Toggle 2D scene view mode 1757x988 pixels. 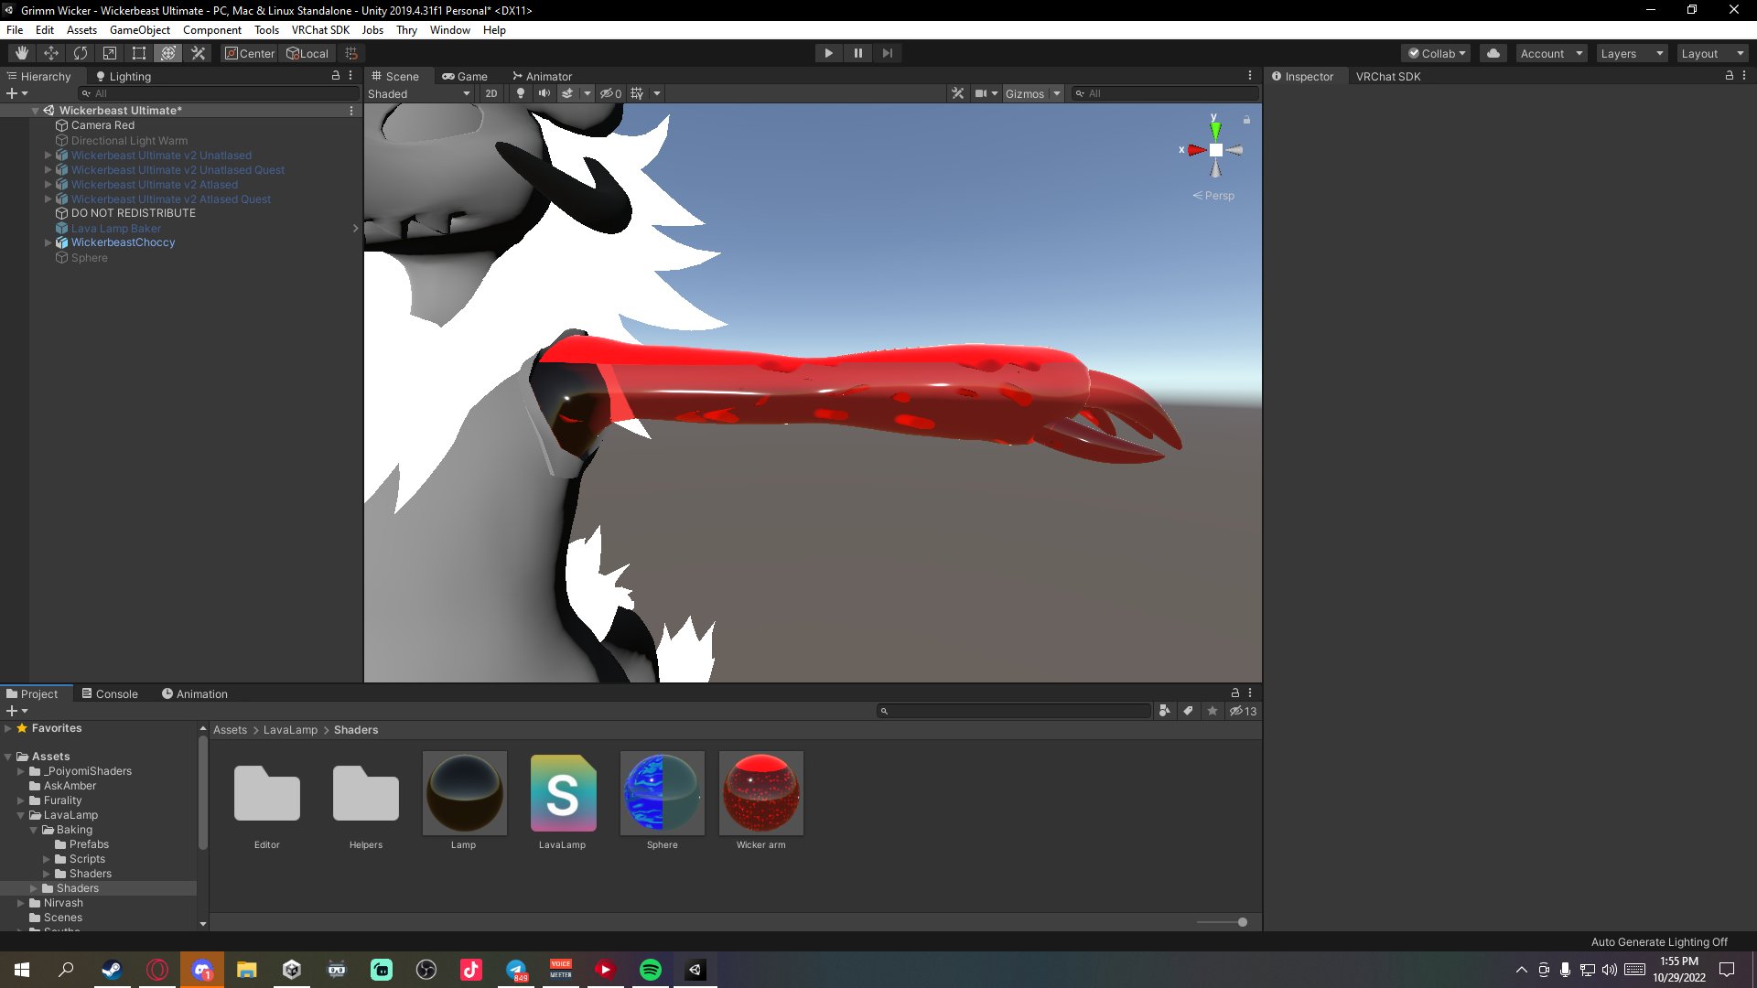(491, 93)
